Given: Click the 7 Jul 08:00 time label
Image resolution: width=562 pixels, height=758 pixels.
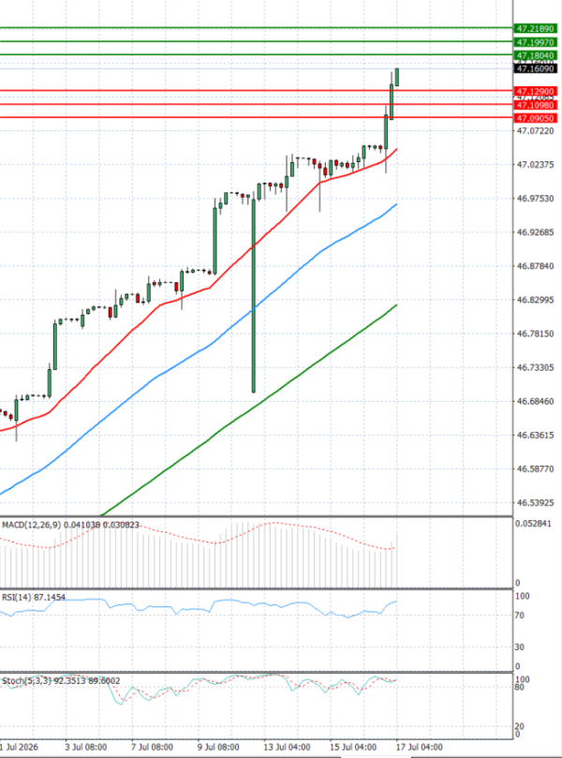Looking at the screenshot, I should (x=153, y=748).
